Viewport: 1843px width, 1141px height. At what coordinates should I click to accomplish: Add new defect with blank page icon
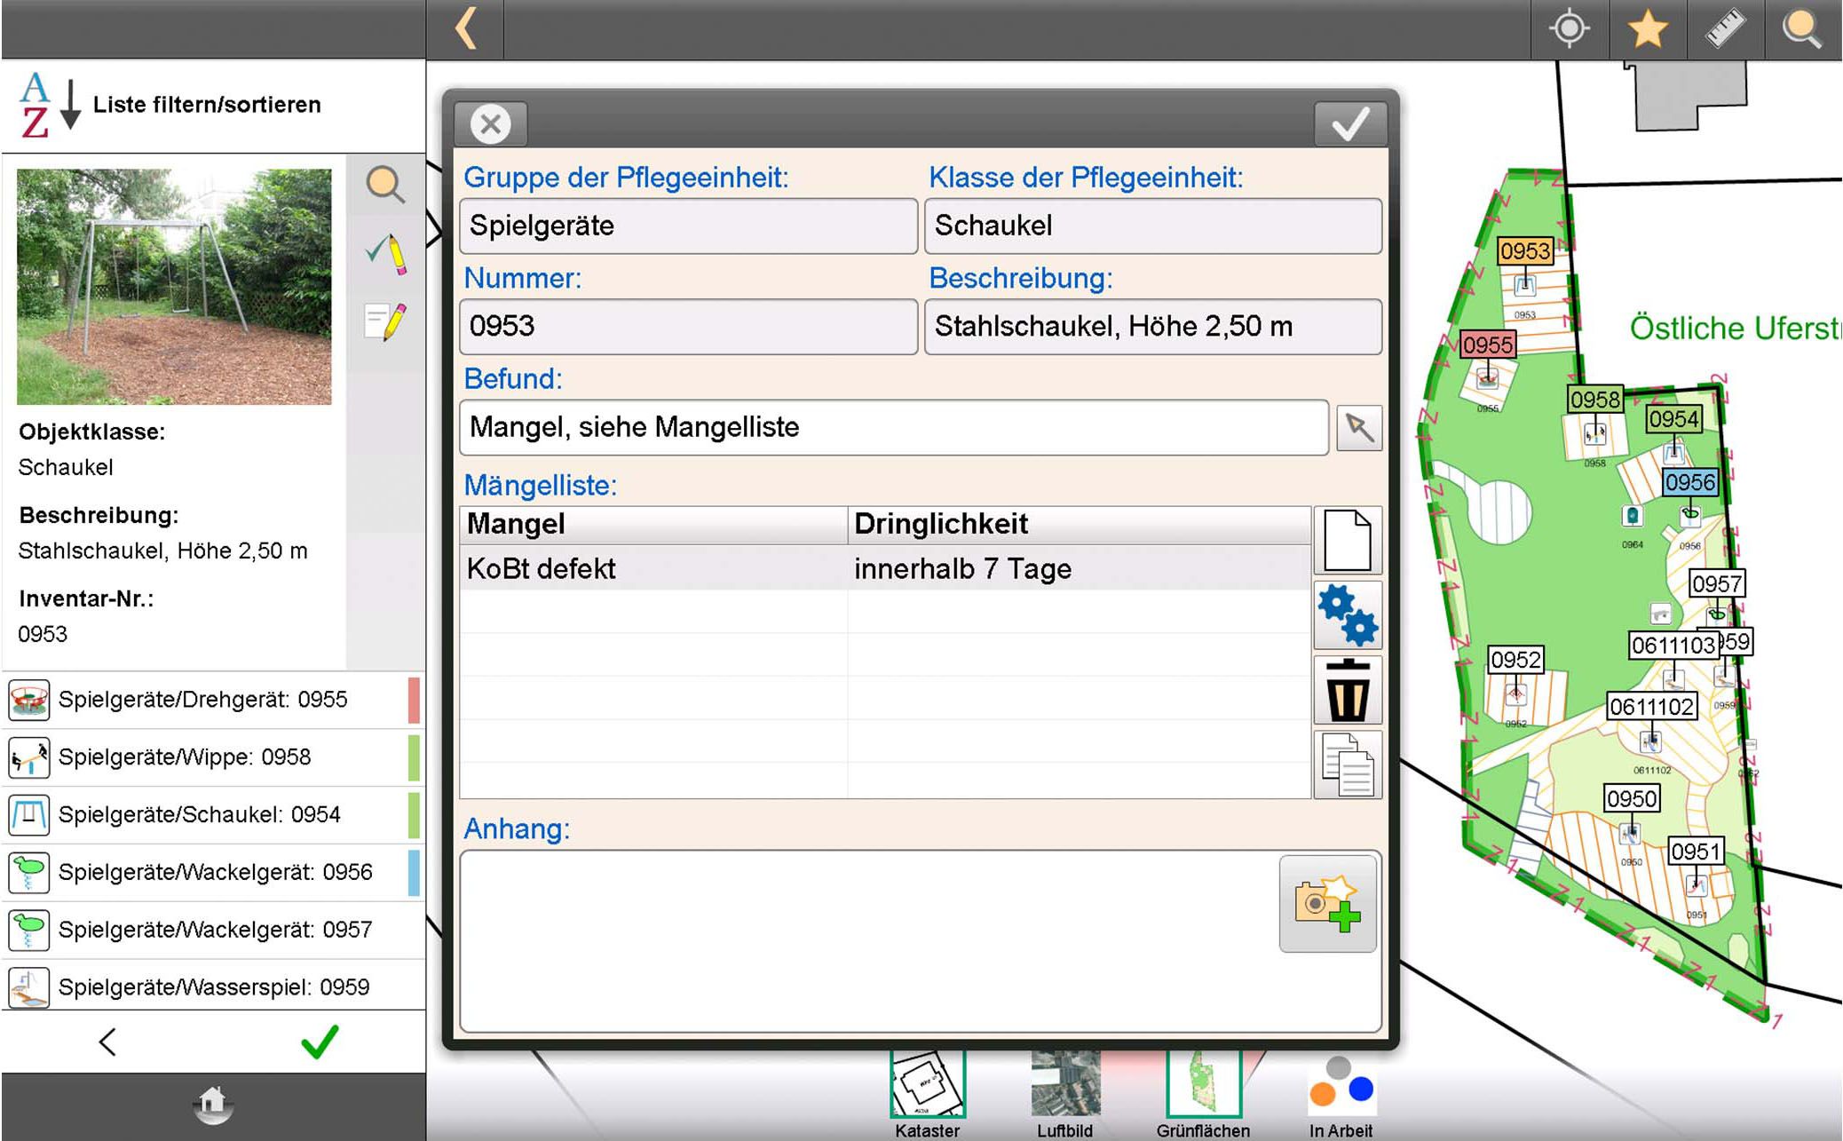click(x=1347, y=541)
